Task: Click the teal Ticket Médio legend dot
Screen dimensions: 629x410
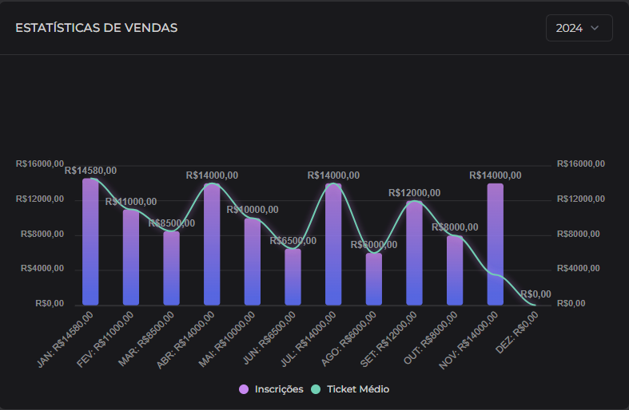Action: tap(315, 389)
